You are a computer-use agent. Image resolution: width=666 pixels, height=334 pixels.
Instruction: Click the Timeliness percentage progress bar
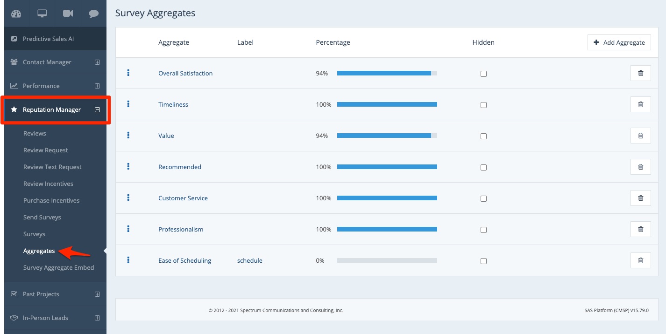coord(387,104)
